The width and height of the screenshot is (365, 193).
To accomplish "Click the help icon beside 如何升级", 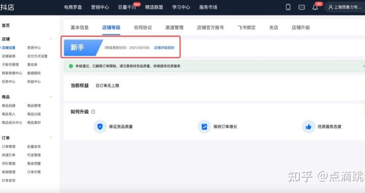I will click(93, 112).
